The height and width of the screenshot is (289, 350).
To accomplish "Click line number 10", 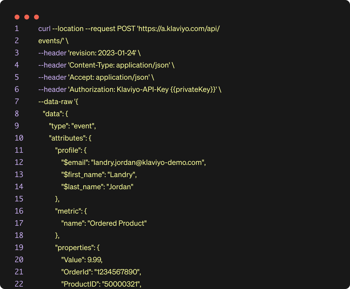I will click(x=19, y=138).
